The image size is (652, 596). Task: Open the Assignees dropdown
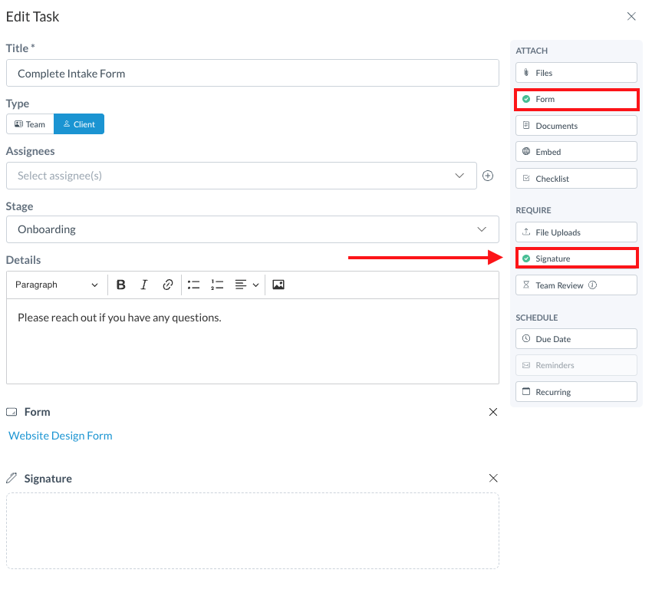click(x=241, y=176)
